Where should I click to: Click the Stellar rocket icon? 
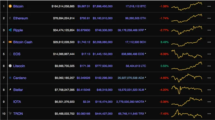tap(10, 90)
